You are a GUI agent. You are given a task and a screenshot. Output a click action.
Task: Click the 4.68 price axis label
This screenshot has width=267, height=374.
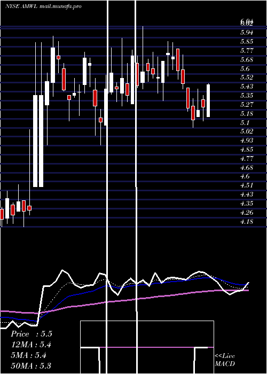[x=247, y=168]
